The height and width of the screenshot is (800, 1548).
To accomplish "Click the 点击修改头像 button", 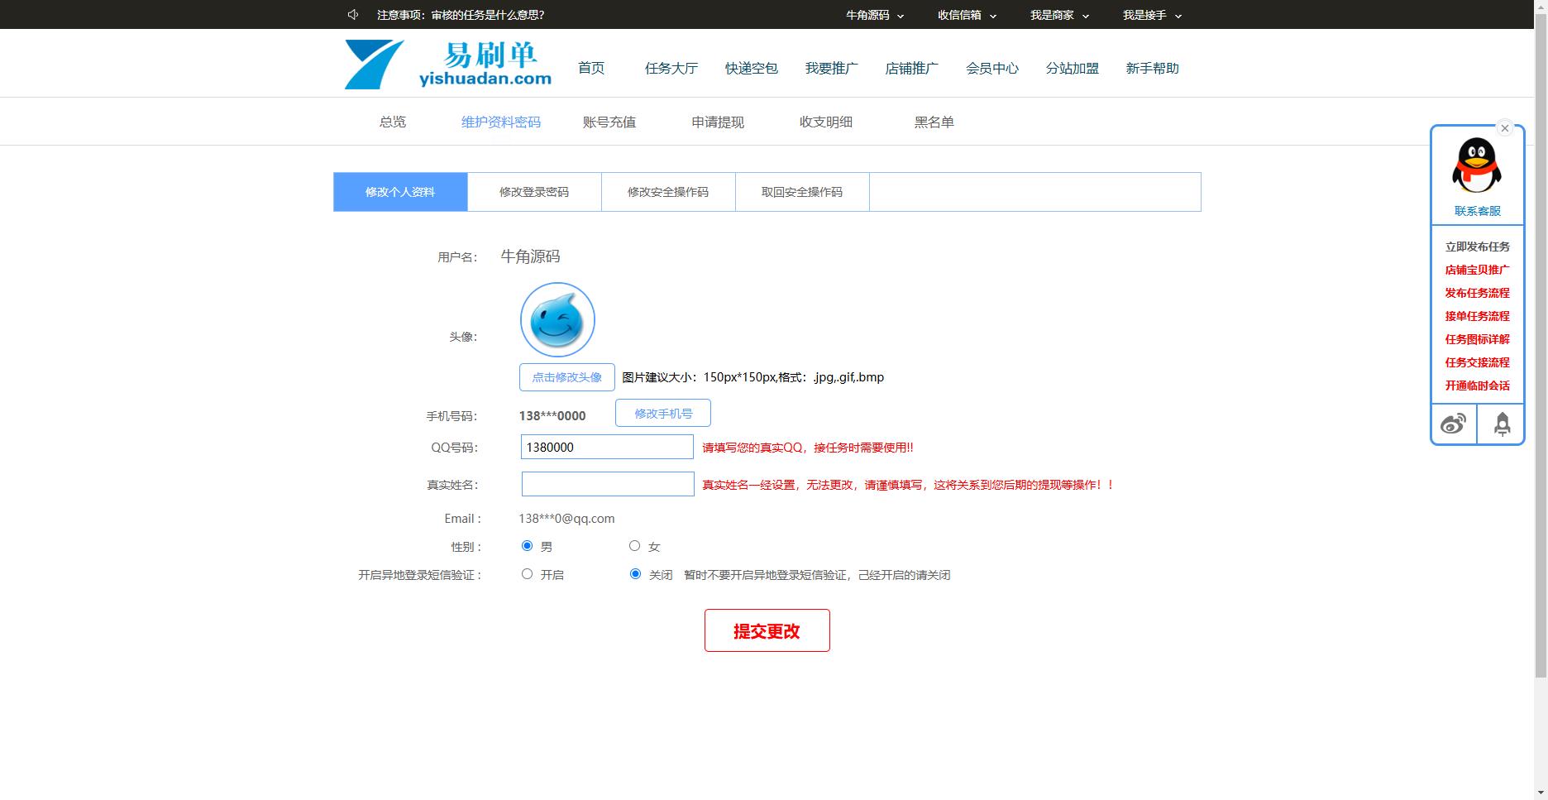I will 566,377.
